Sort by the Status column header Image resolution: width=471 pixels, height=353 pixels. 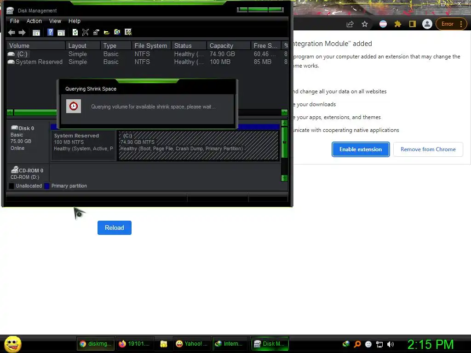[x=189, y=46]
